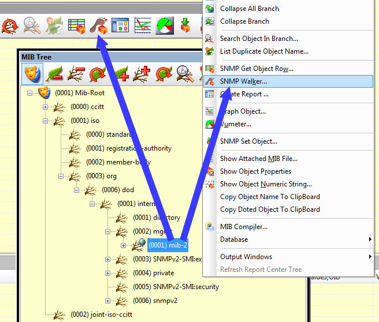Select Search Object In Branch entry
The image size is (379, 322).
point(288,39)
